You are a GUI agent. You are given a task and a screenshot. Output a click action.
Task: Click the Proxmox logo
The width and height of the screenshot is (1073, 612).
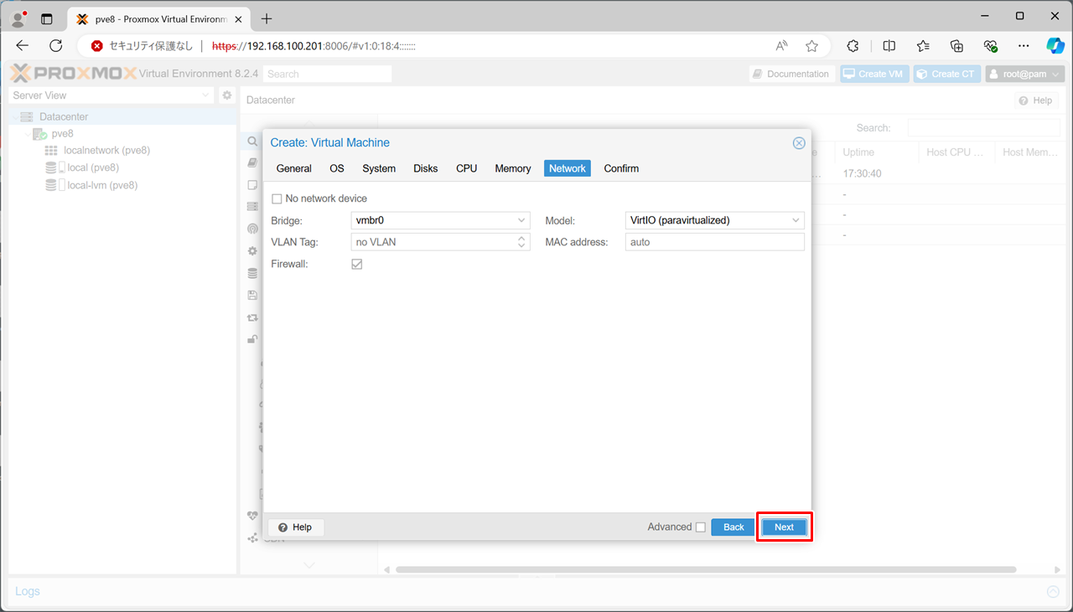73,74
